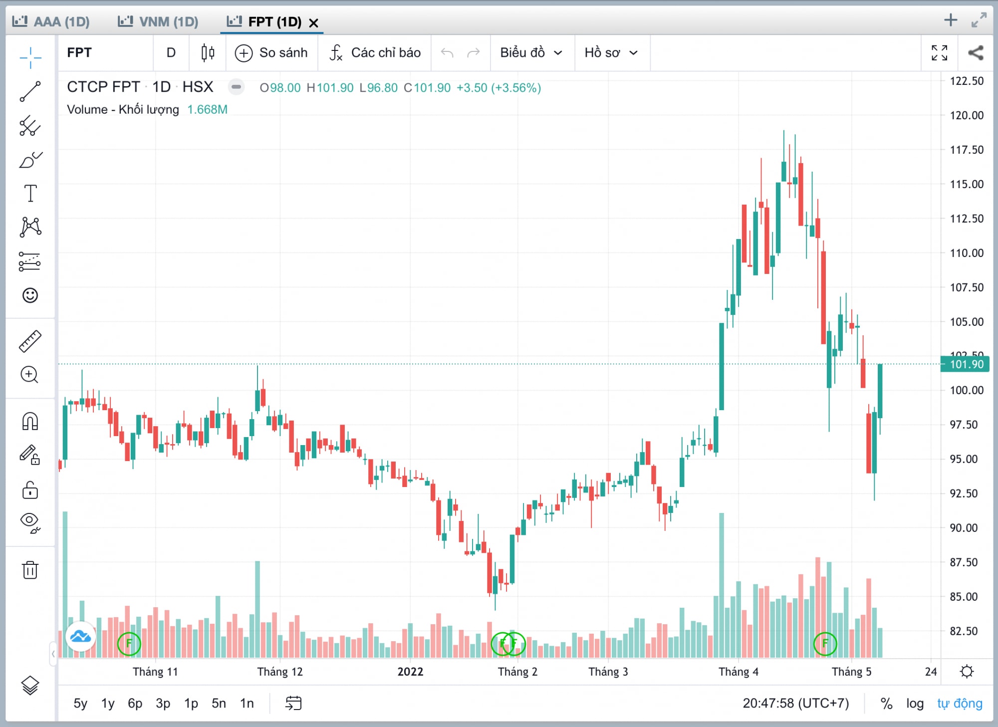Expand the Hồ sơ dropdown
This screenshot has height=727, width=998.
(x=612, y=52)
